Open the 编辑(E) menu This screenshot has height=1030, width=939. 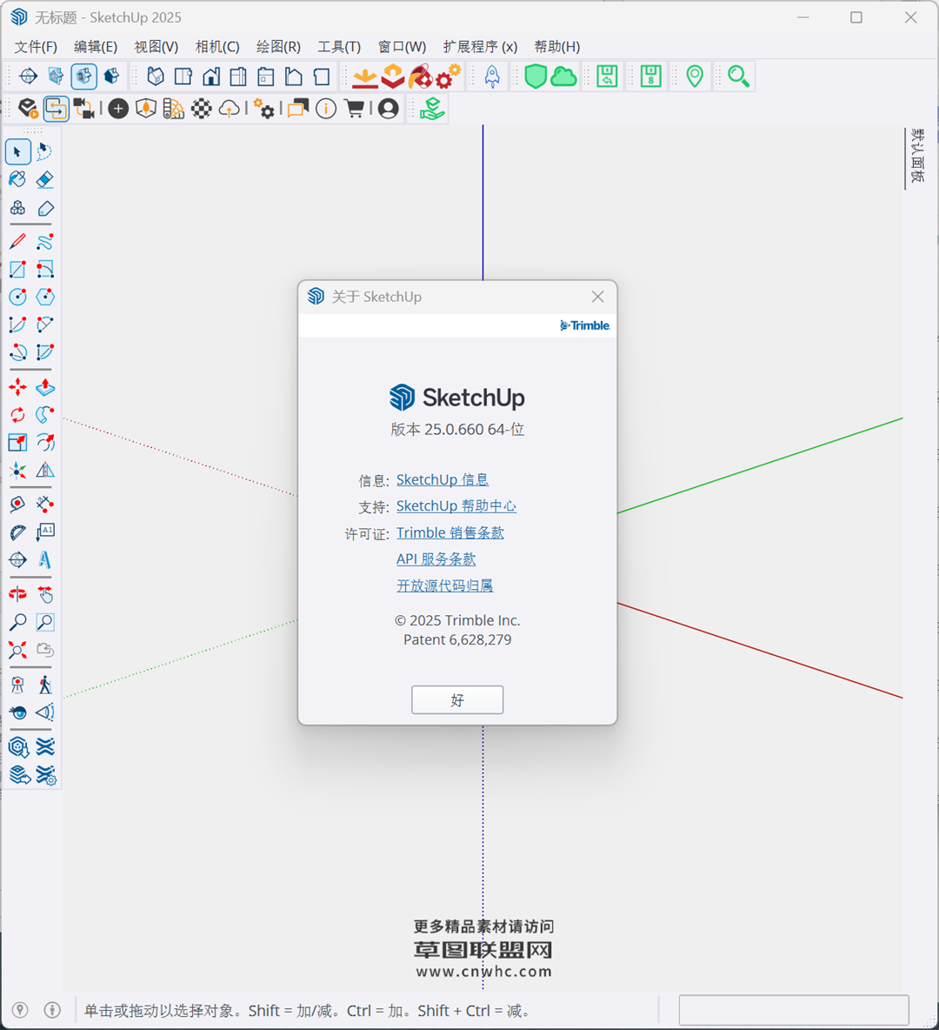click(x=96, y=47)
